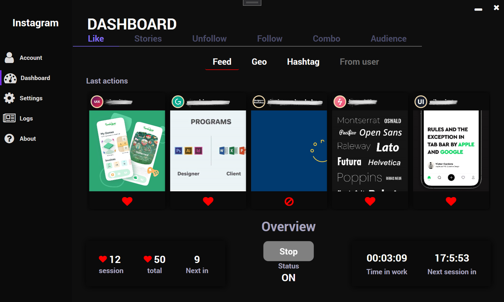The image size is (504, 302).
Task: Close the window with X
Action: coord(496,8)
